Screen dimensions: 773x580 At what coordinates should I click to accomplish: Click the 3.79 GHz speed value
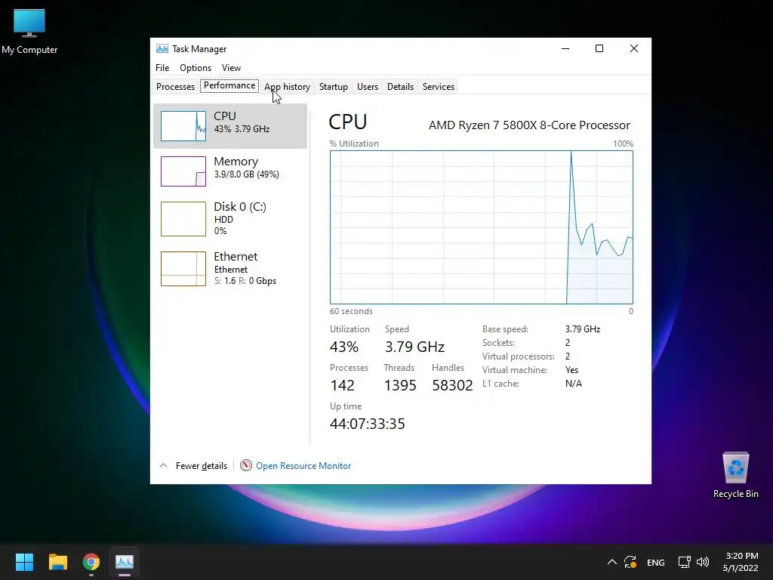[x=414, y=347]
